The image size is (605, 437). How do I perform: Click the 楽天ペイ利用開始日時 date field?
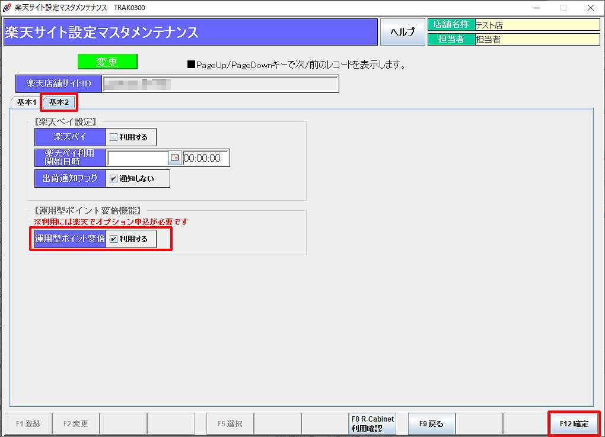coord(138,158)
